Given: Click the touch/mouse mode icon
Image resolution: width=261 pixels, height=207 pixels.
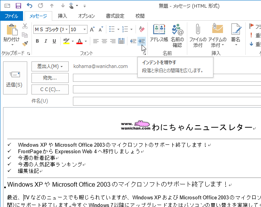Looking at the screenshot, I should tap(71, 6).
